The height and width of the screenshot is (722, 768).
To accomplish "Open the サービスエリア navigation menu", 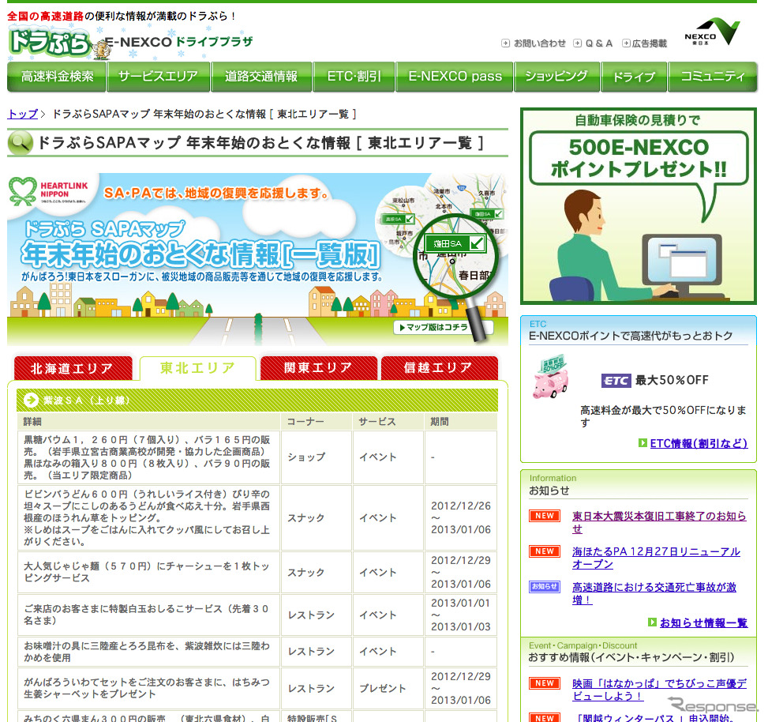I will 159,77.
